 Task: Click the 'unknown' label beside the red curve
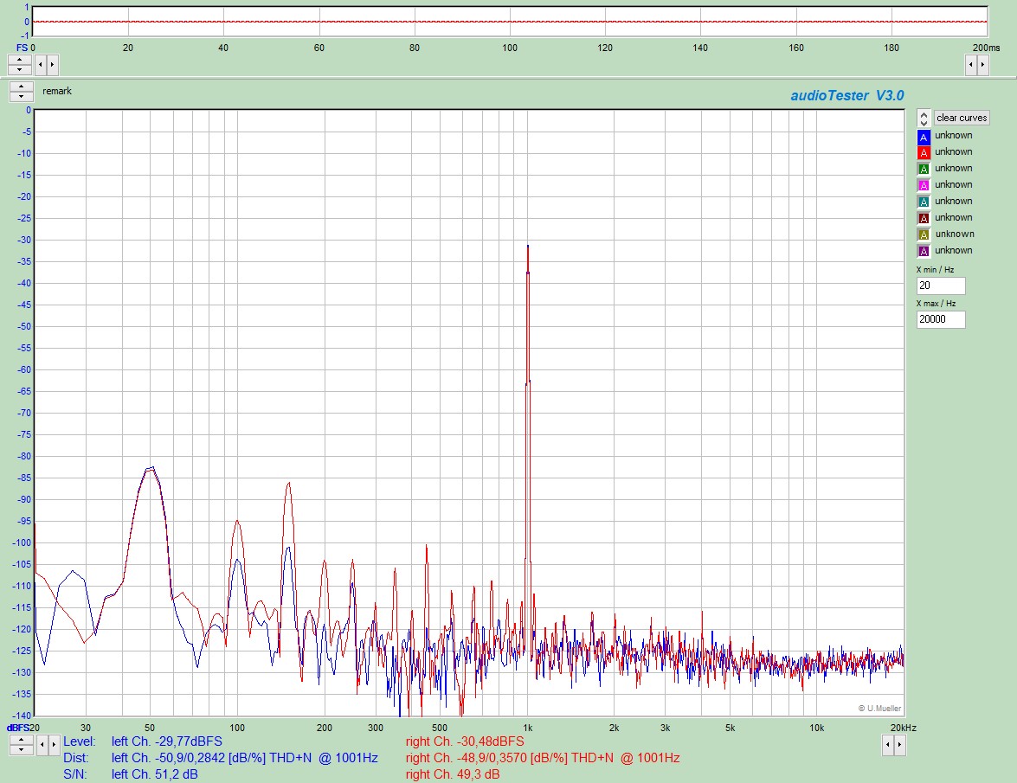[x=954, y=151]
